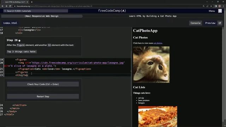Click the cat photos link in preview
The height and width of the screenshot is (127, 226).
pos(158,43)
